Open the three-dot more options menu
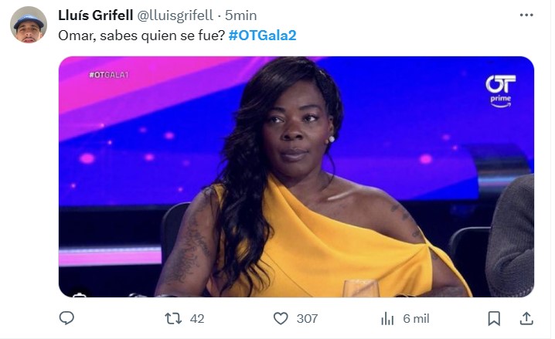 point(526,15)
